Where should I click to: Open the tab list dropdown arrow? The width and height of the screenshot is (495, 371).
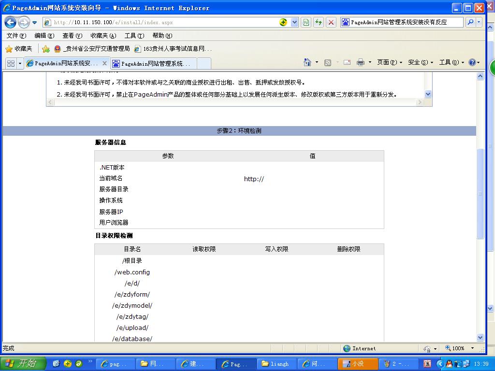20,63
